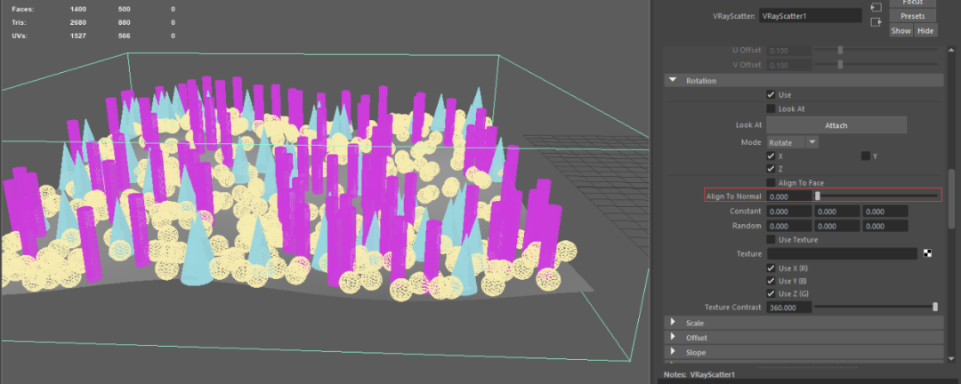Click the Align To Normal slider handle

(818, 196)
